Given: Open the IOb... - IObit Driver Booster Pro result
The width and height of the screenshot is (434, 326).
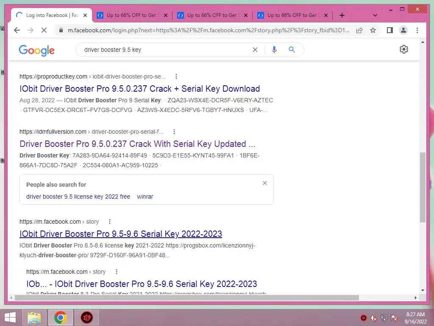Looking at the screenshot, I should coord(142,284).
